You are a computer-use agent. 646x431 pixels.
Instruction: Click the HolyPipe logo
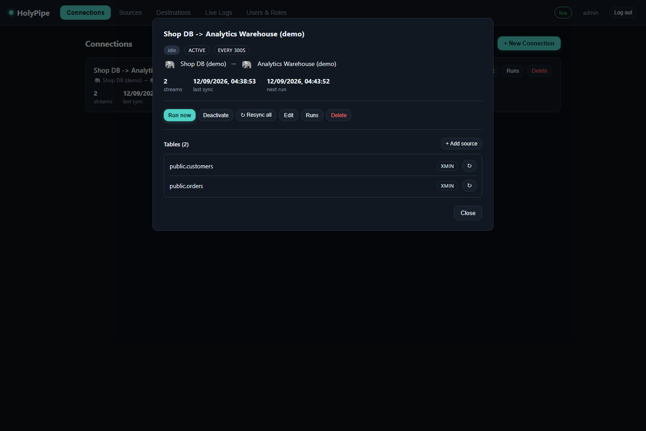pyautogui.click(x=29, y=13)
